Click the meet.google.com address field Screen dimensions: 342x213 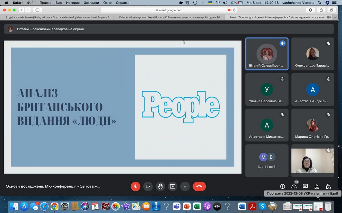[x=170, y=10]
